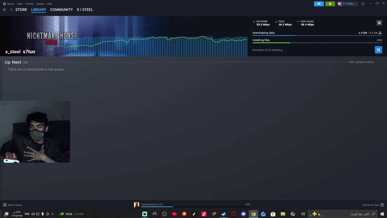Switch the ENG input language
This screenshot has height=218, width=387.
27,214
